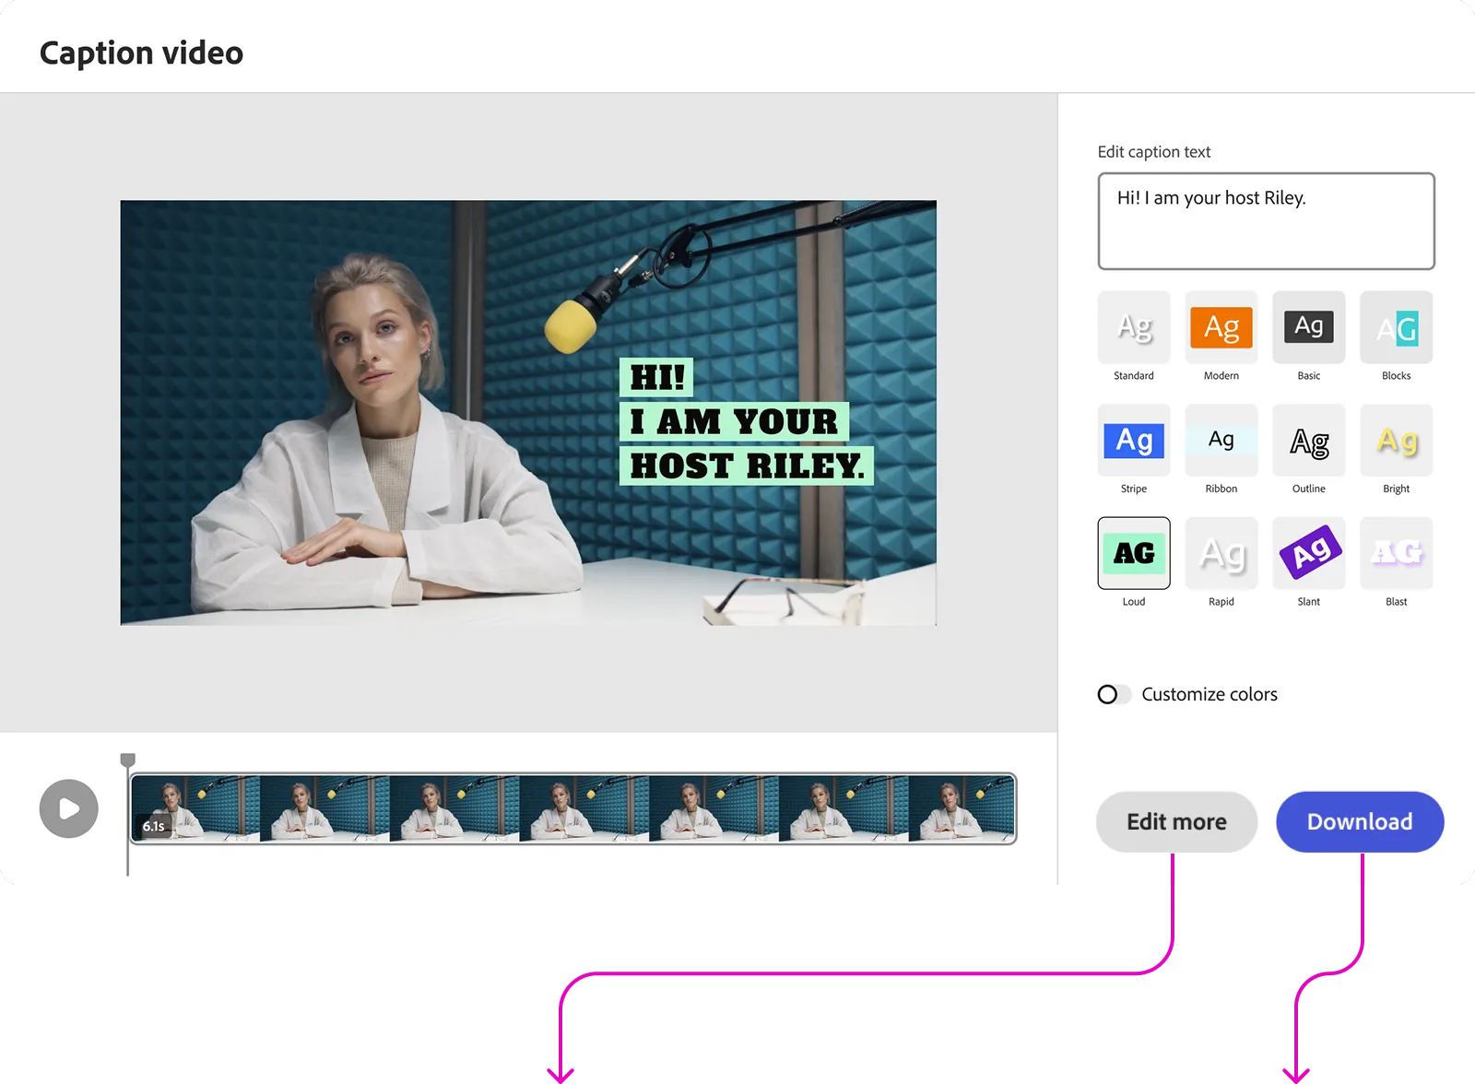Select the yellow Bright caption style
The width and height of the screenshot is (1475, 1084).
[1396, 441]
